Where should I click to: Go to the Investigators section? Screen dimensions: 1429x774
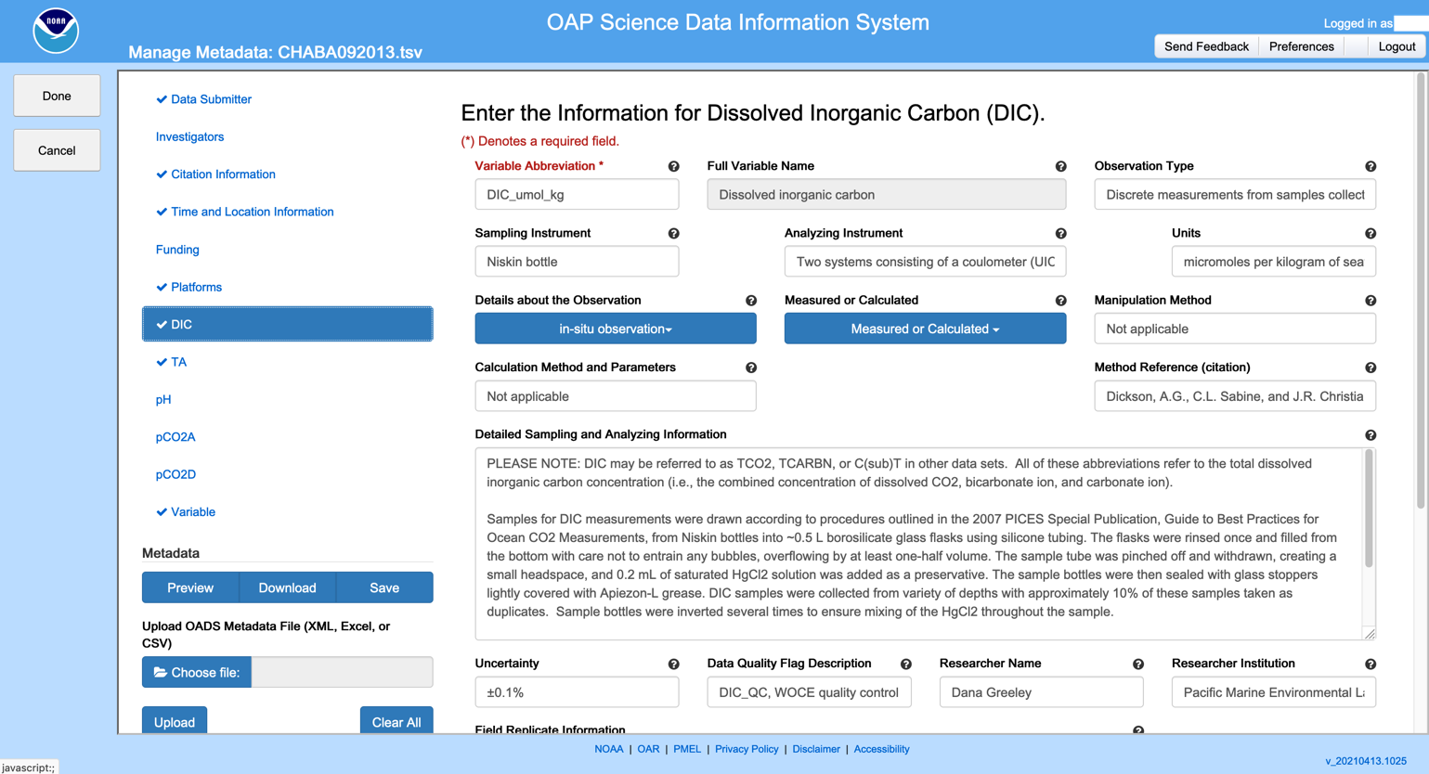click(189, 136)
